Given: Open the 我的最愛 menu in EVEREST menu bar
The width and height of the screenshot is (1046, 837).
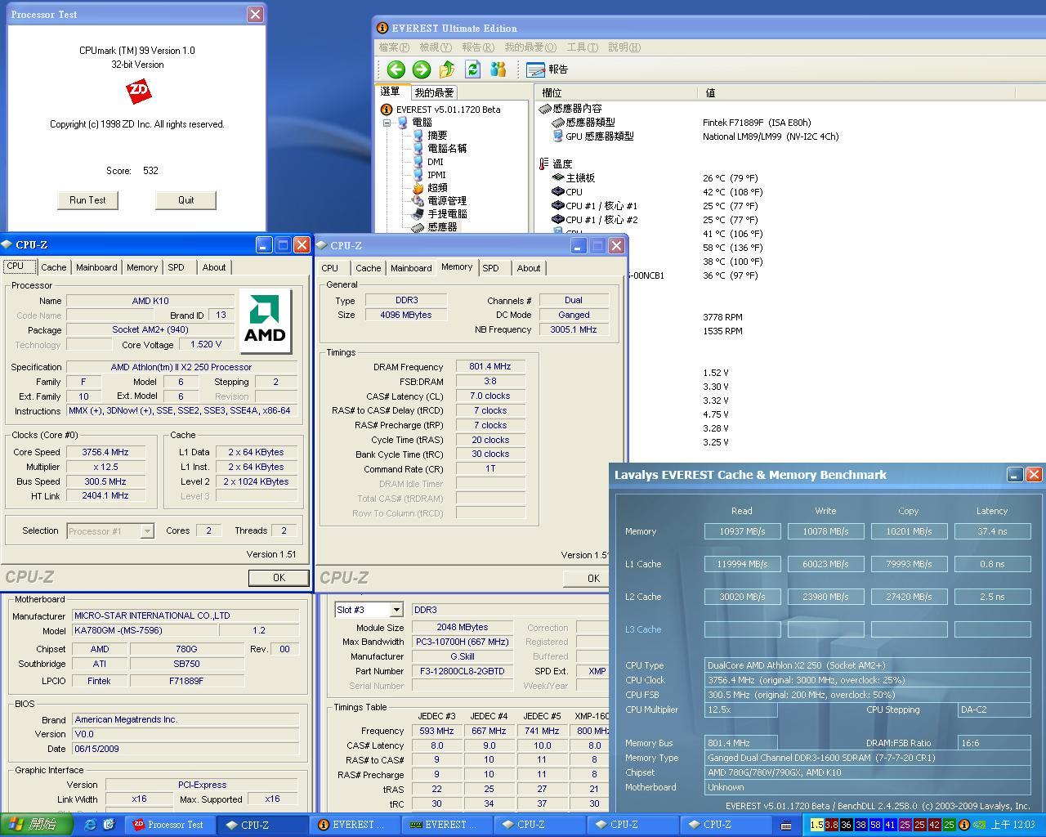Looking at the screenshot, I should click(530, 47).
